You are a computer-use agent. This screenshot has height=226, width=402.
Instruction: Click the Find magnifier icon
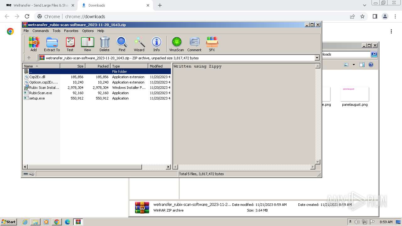coord(122,44)
